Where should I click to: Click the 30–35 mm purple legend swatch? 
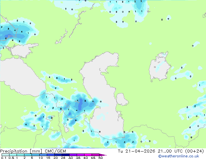coord(73,155)
